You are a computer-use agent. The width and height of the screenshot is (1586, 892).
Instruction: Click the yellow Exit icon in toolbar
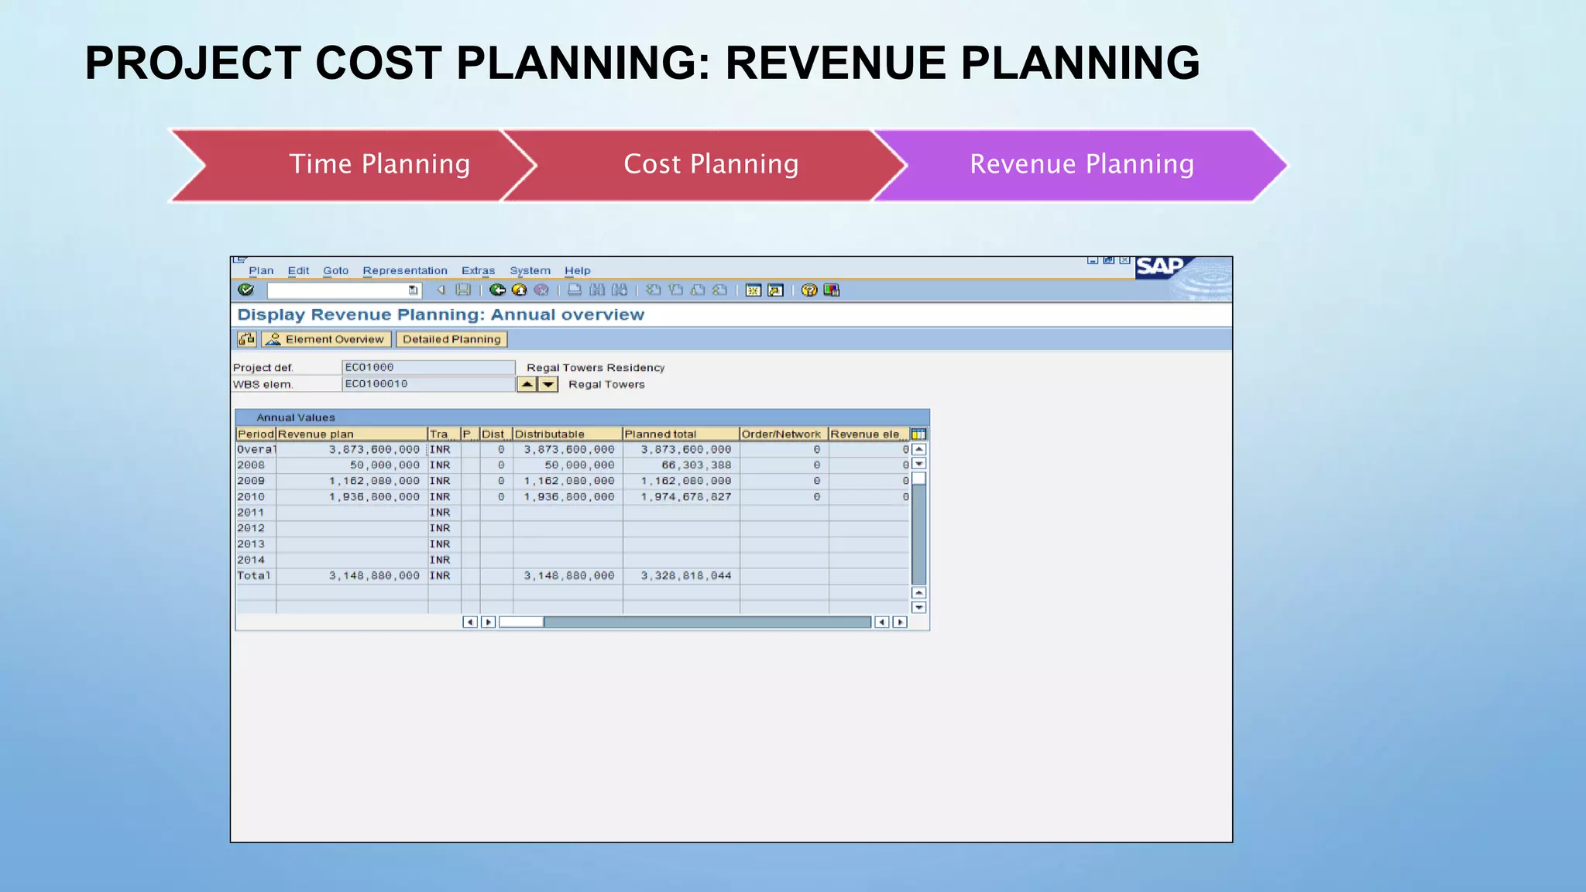click(x=520, y=290)
